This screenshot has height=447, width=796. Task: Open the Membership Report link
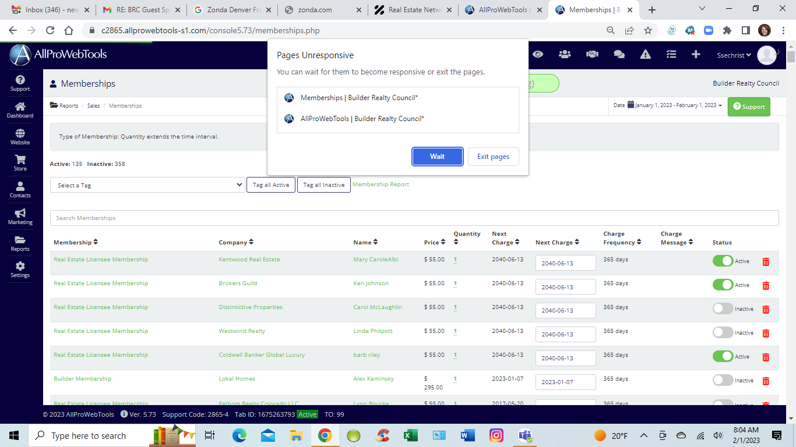click(x=381, y=185)
